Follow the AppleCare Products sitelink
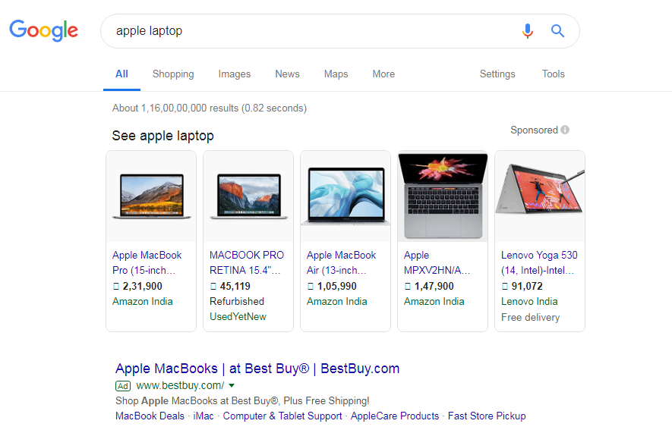Image resolution: width=672 pixels, height=430 pixels. [395, 416]
